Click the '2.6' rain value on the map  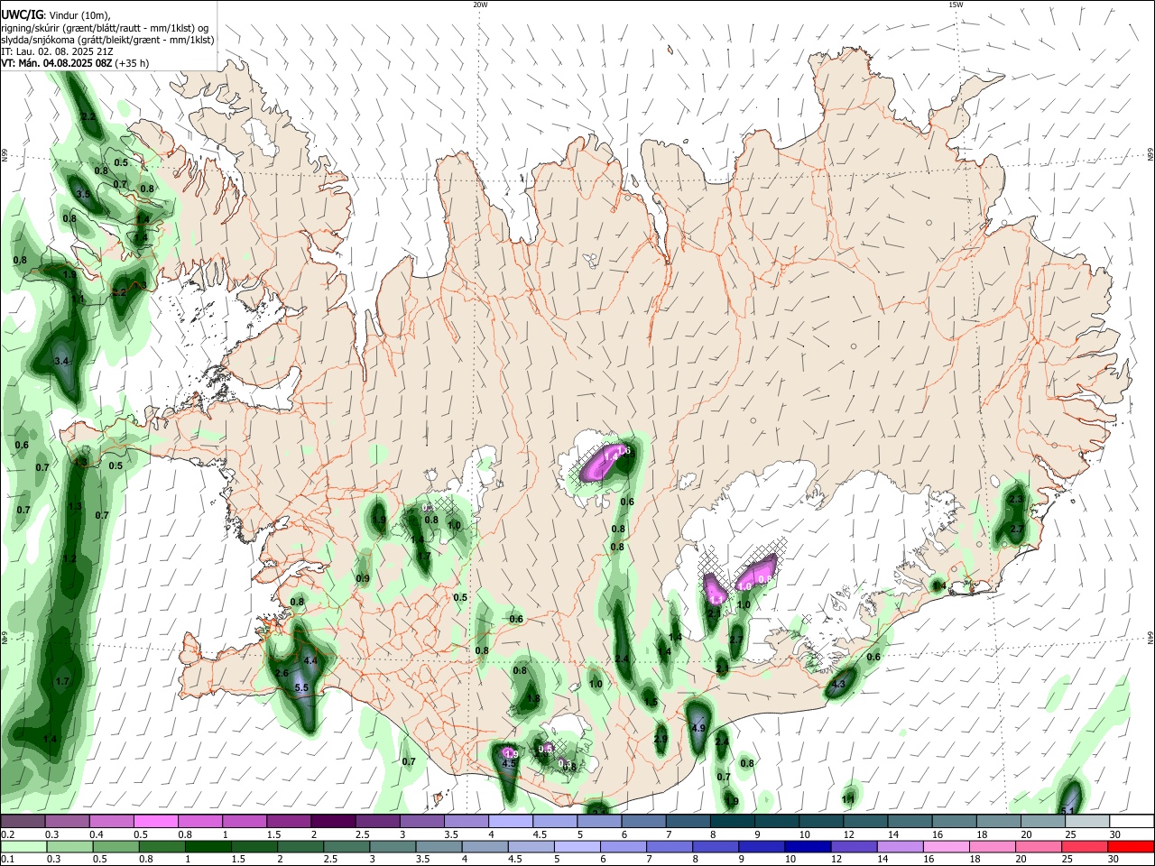282,673
